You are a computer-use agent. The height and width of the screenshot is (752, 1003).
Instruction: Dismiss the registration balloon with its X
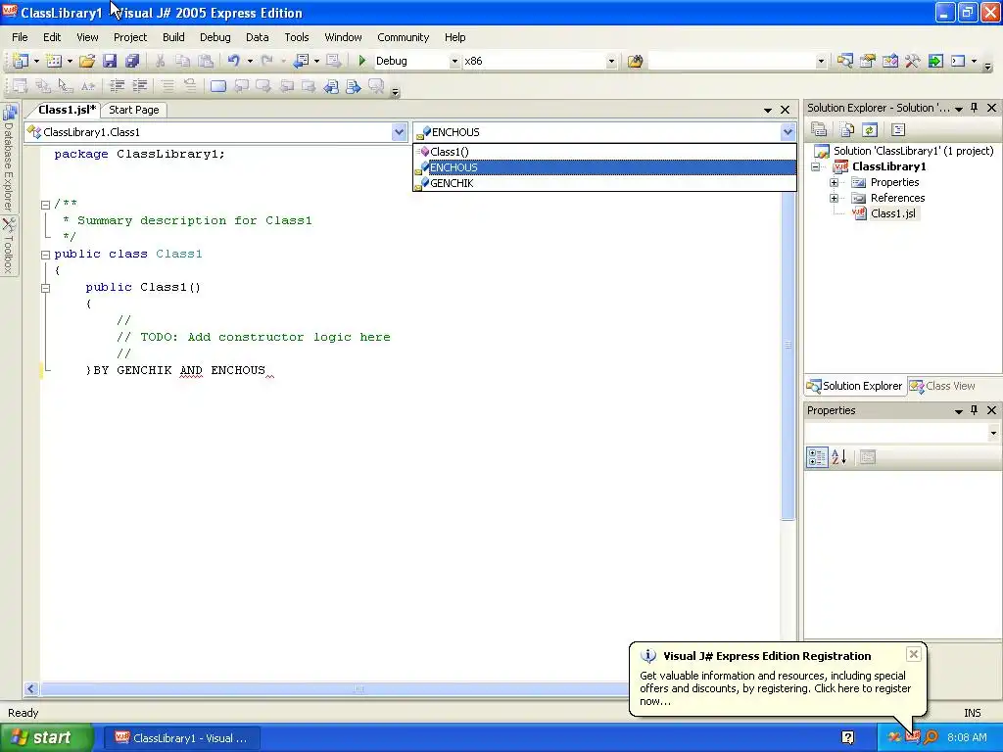pos(914,654)
